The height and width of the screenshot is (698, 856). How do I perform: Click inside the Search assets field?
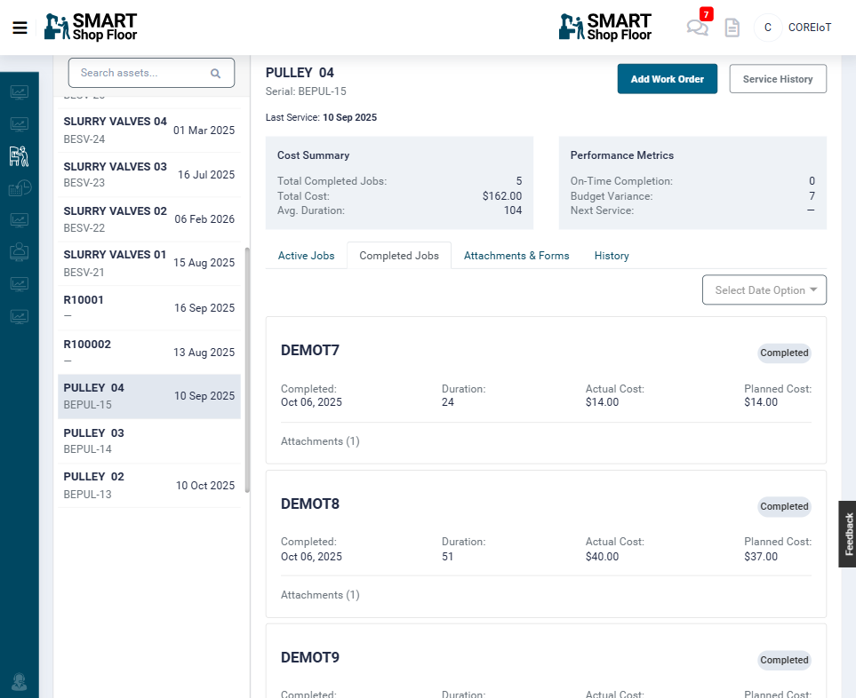pyautogui.click(x=133, y=73)
